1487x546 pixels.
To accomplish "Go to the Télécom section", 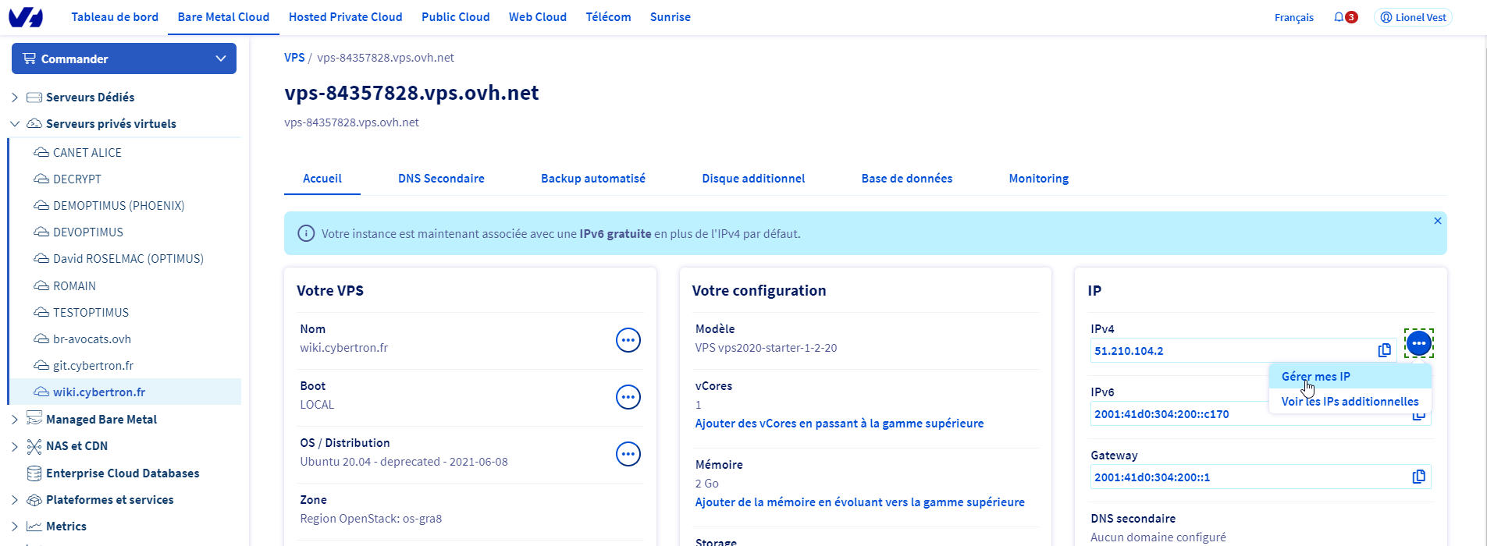I will (x=609, y=17).
